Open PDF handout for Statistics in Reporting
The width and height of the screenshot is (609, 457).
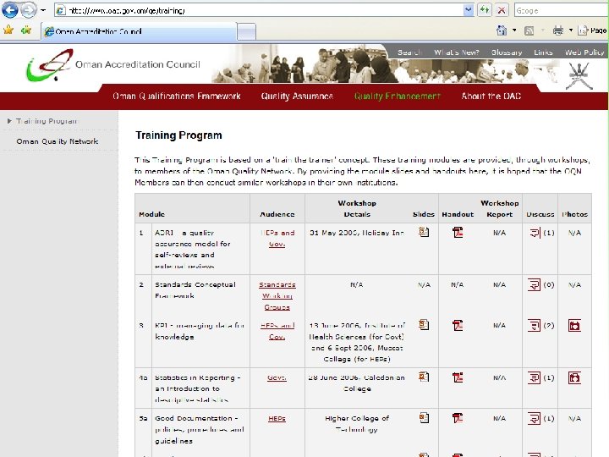click(x=458, y=377)
